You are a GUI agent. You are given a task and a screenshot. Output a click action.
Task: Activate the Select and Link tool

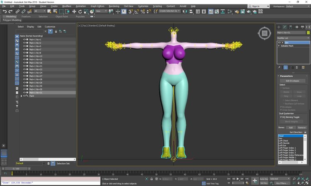click(17, 12)
